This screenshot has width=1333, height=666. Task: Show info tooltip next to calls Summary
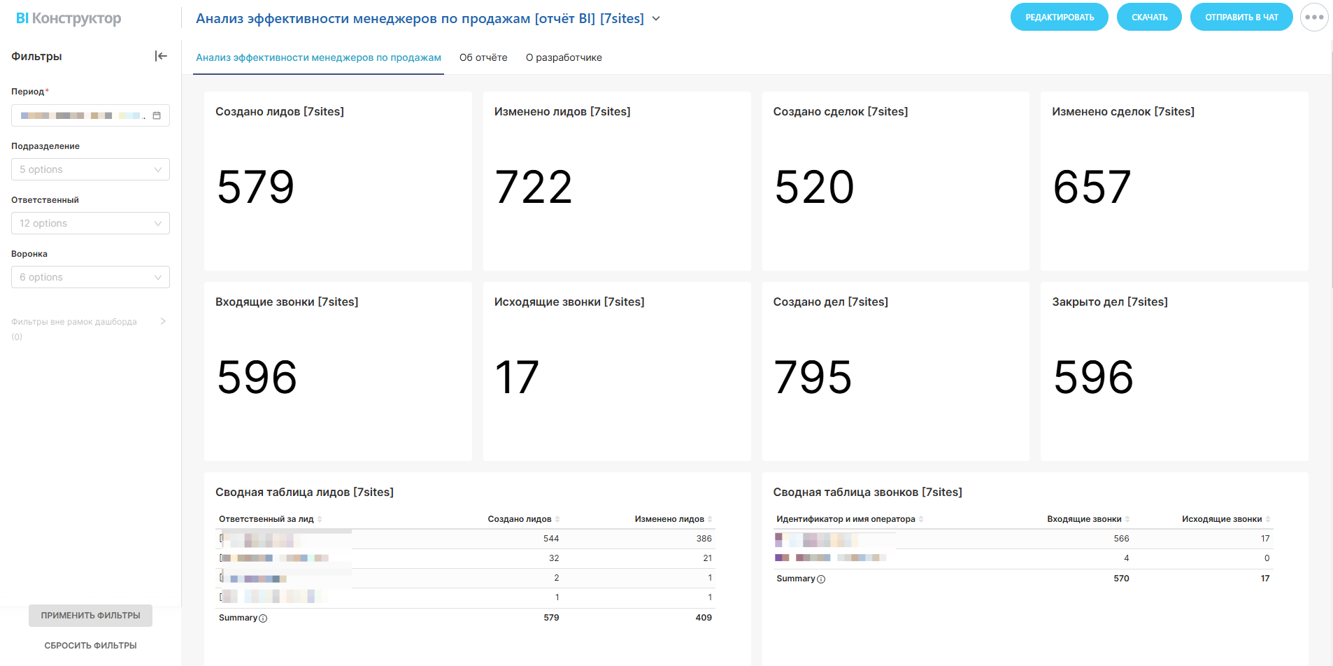pos(821,579)
